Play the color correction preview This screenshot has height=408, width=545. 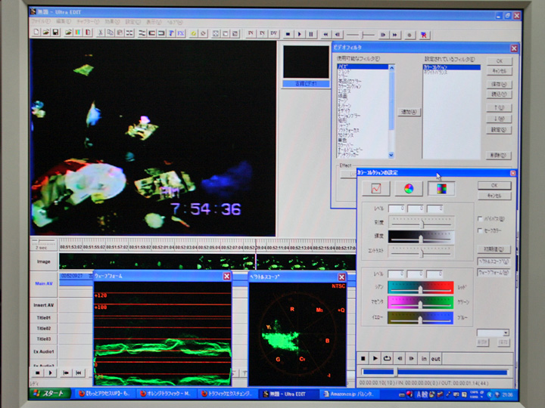point(375,358)
